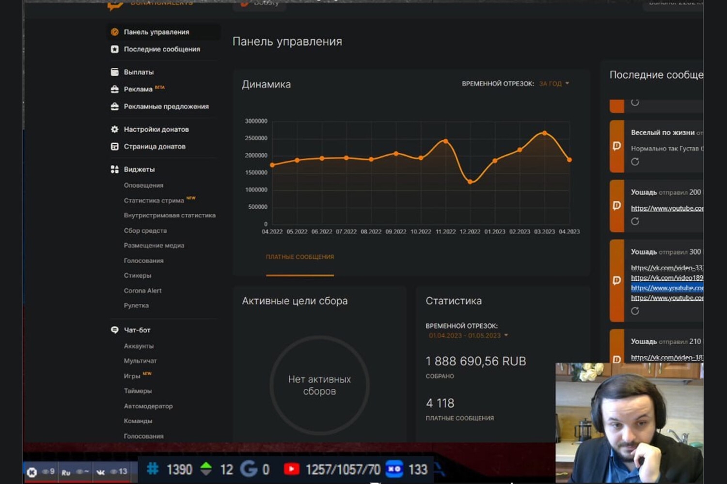
Task: Click refresh icon under Уошадь 300 message
Action: coord(635,311)
